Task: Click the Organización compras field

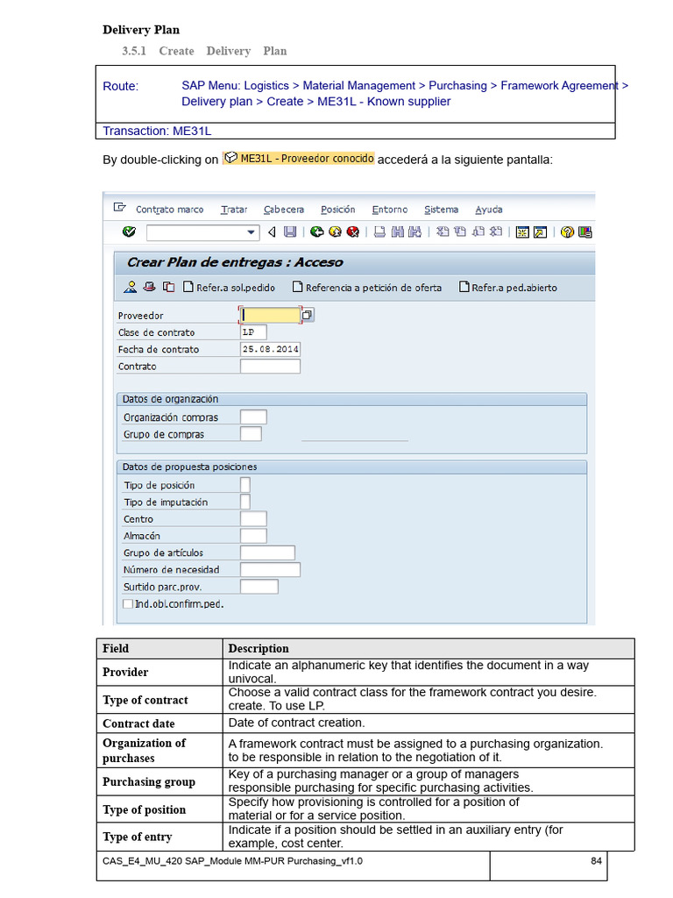Action: tap(253, 417)
